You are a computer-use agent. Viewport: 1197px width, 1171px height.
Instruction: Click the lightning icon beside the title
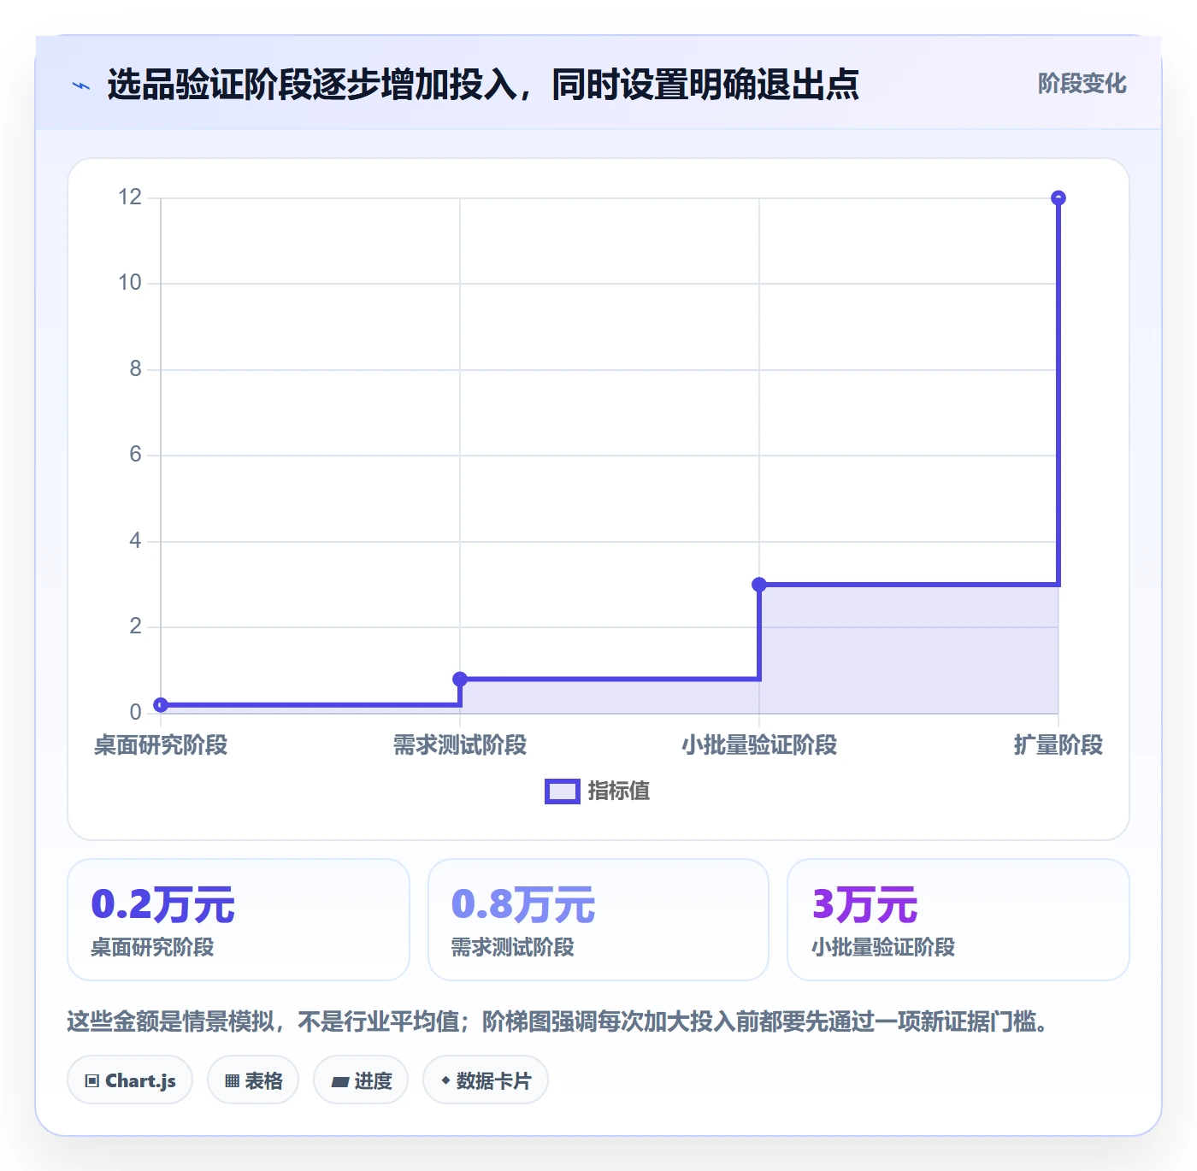click(x=81, y=85)
